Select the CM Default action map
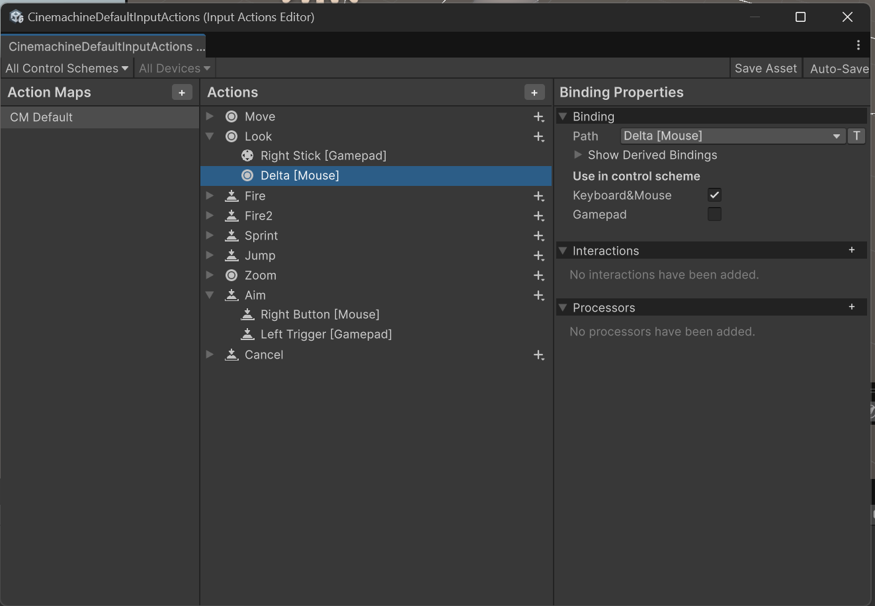This screenshot has width=875, height=606. point(42,117)
